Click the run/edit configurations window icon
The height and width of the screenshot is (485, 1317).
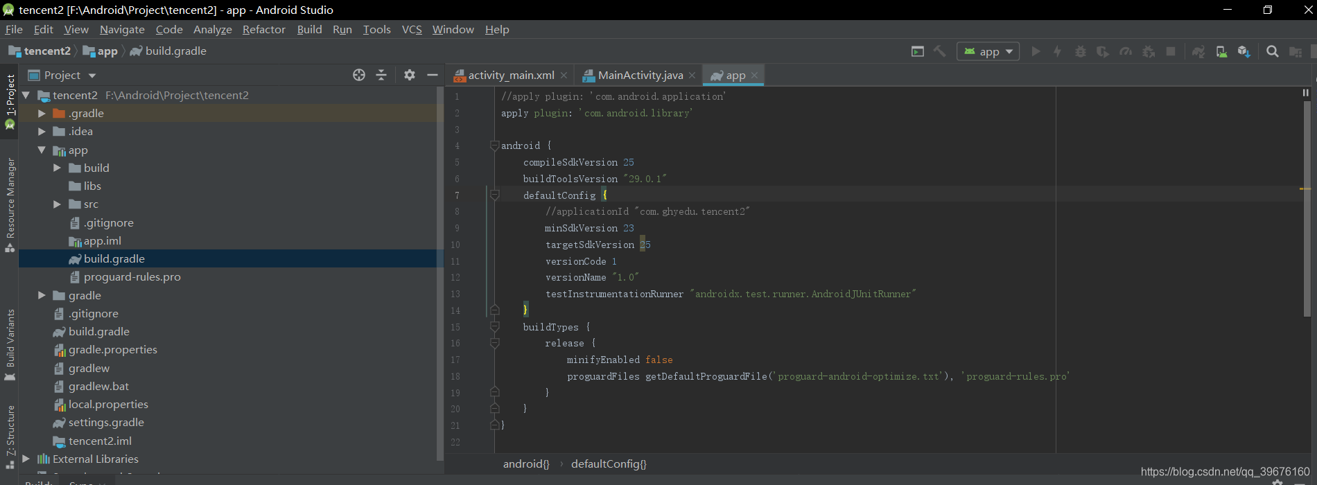(918, 51)
